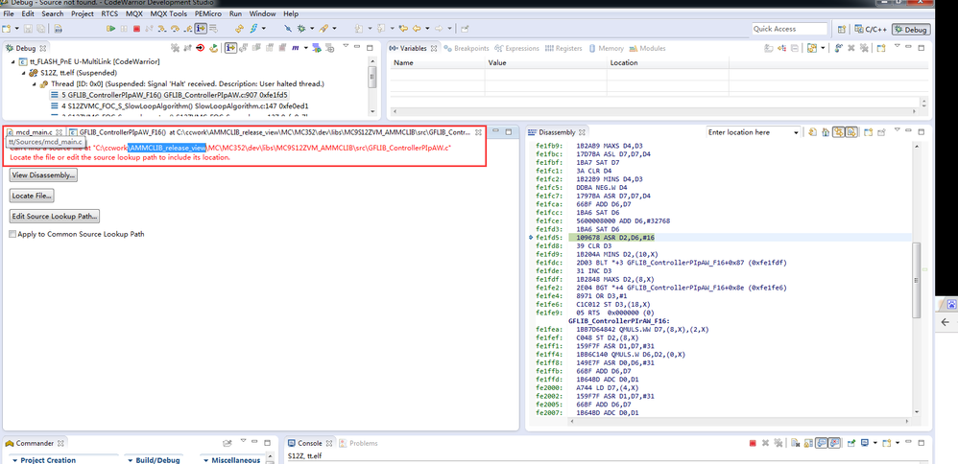Image resolution: width=958 pixels, height=464 pixels.
Task: Click the red Terminate icon in main toolbar
Action: pyautogui.click(x=136, y=29)
